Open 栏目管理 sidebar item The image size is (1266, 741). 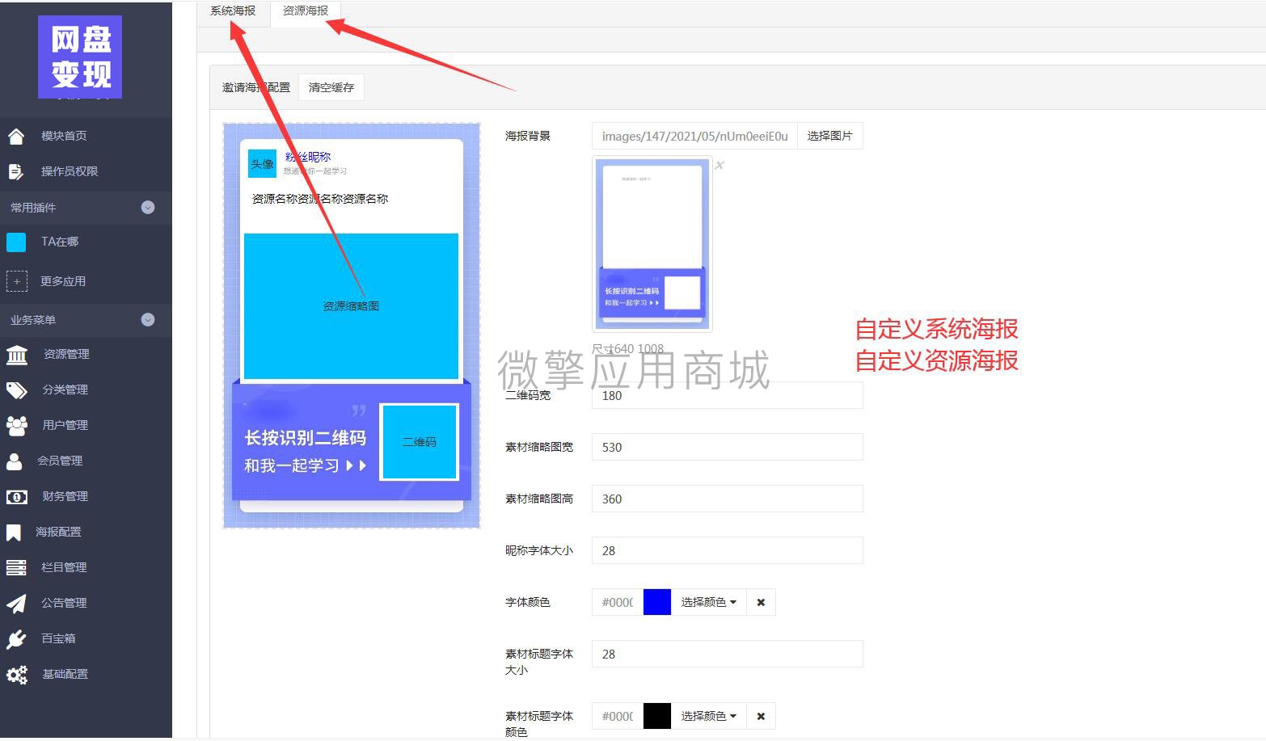coord(64,567)
